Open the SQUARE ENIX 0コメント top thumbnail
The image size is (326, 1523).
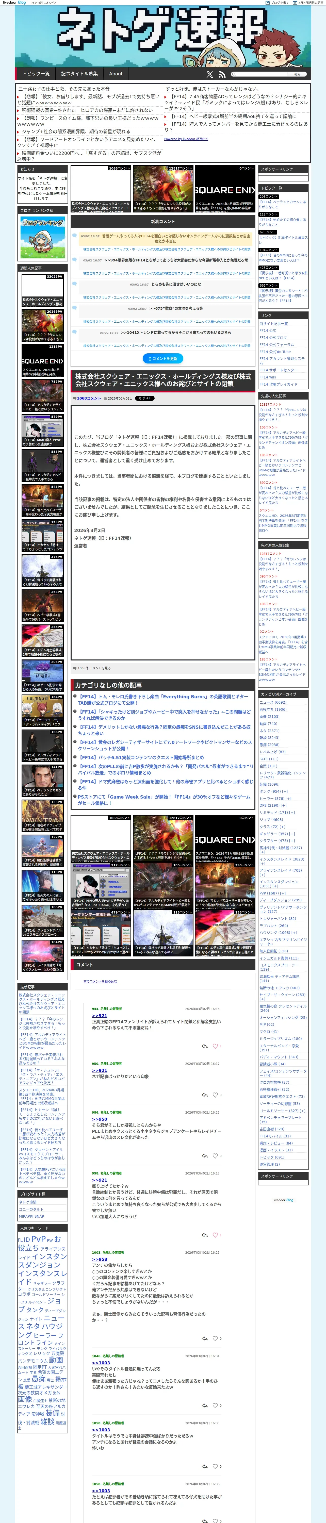tap(225, 189)
